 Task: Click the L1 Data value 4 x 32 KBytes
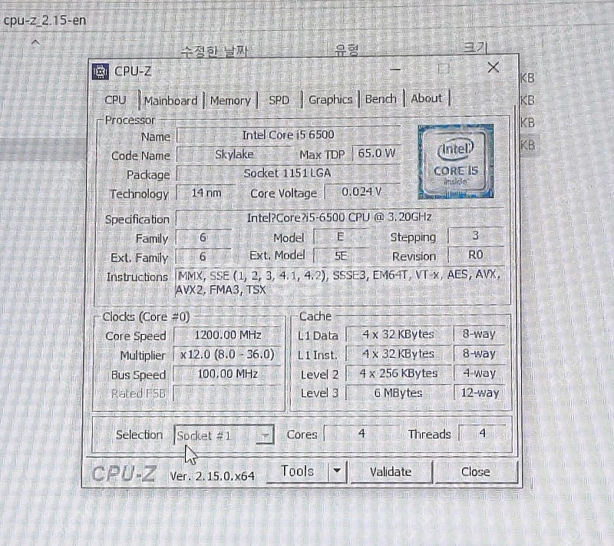(x=398, y=334)
